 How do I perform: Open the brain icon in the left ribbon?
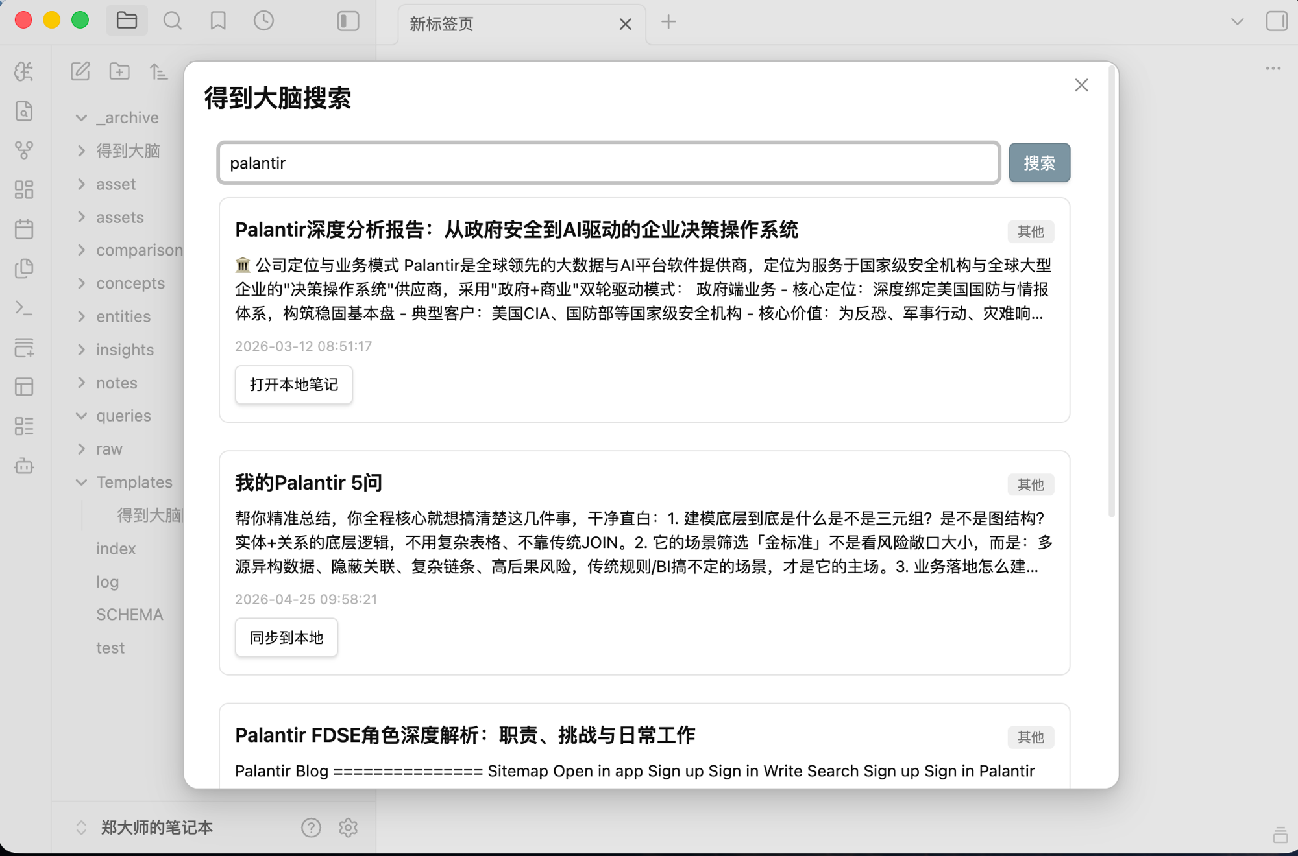pyautogui.click(x=24, y=71)
